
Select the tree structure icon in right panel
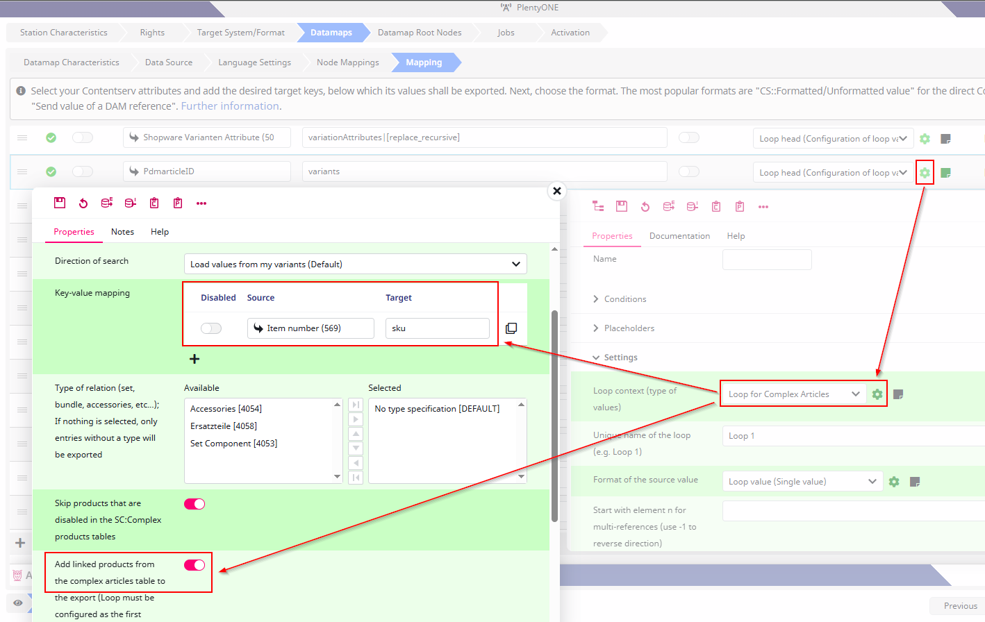coord(598,206)
